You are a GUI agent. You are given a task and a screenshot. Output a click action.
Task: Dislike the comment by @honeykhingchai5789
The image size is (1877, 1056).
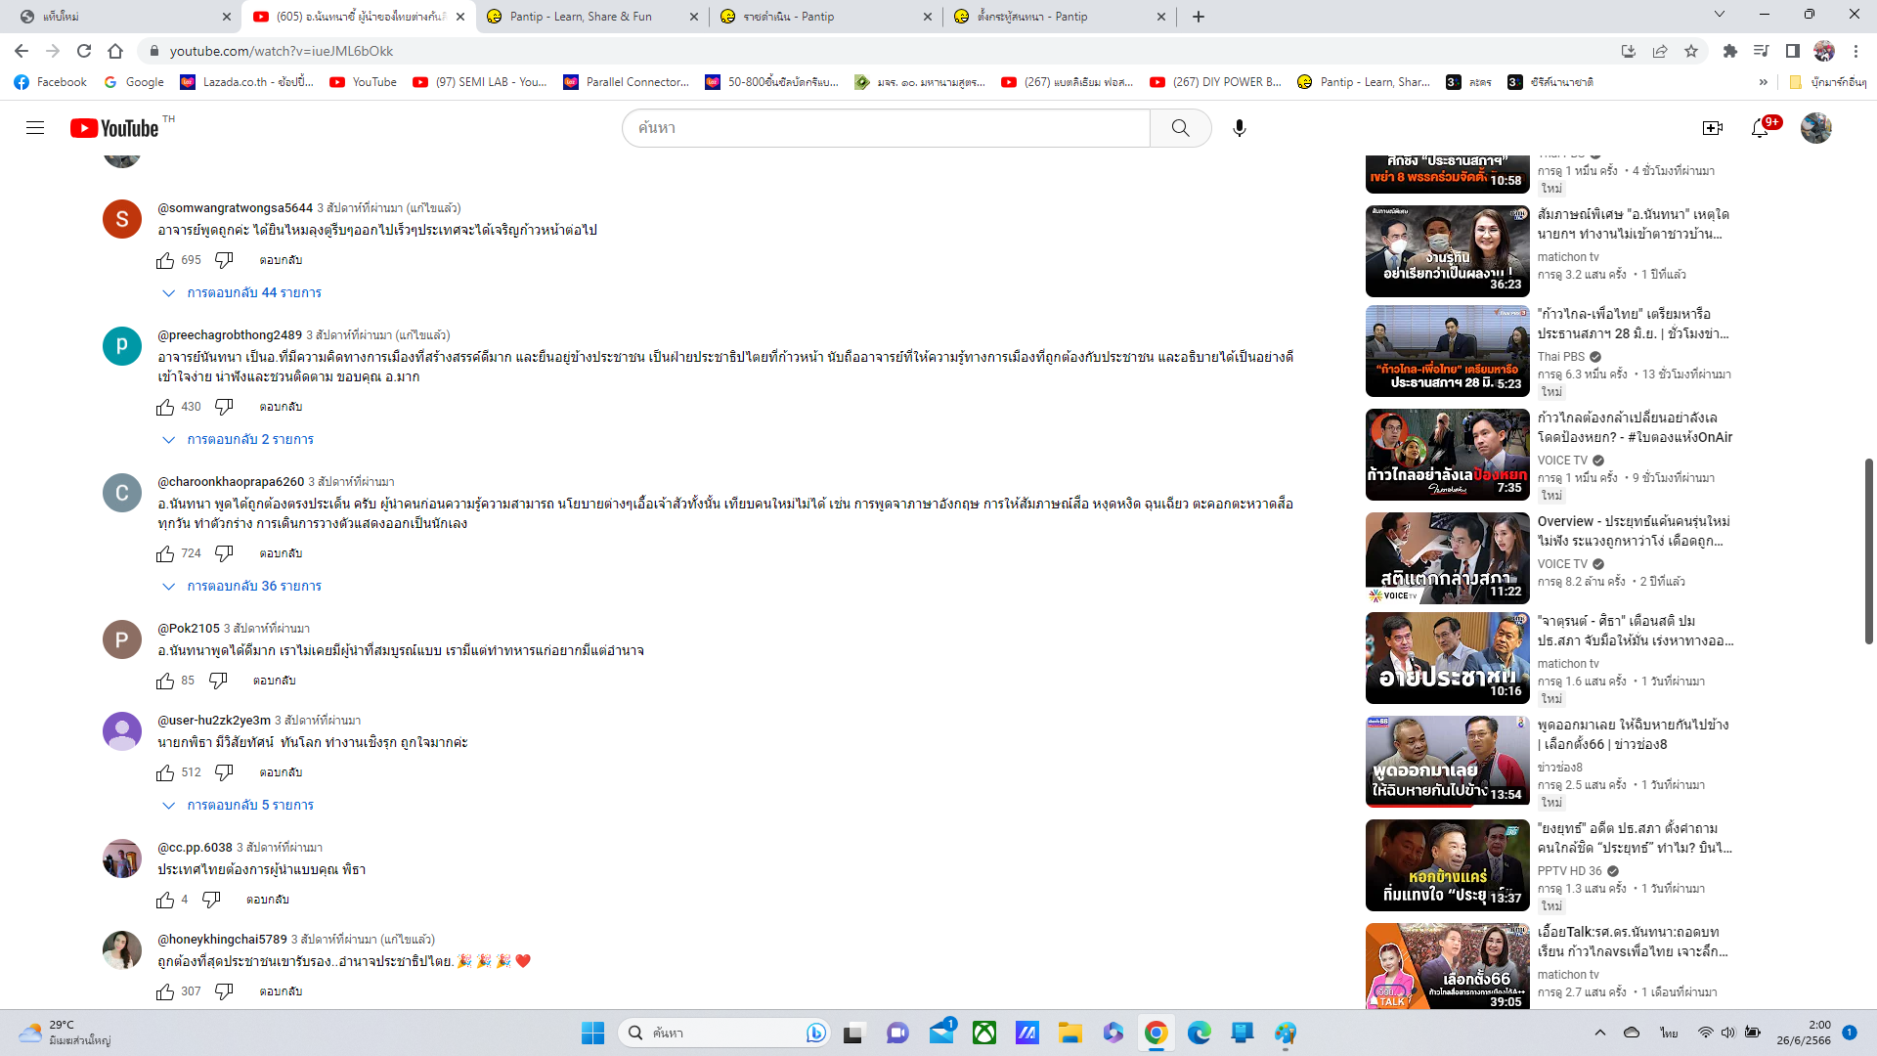(x=224, y=991)
